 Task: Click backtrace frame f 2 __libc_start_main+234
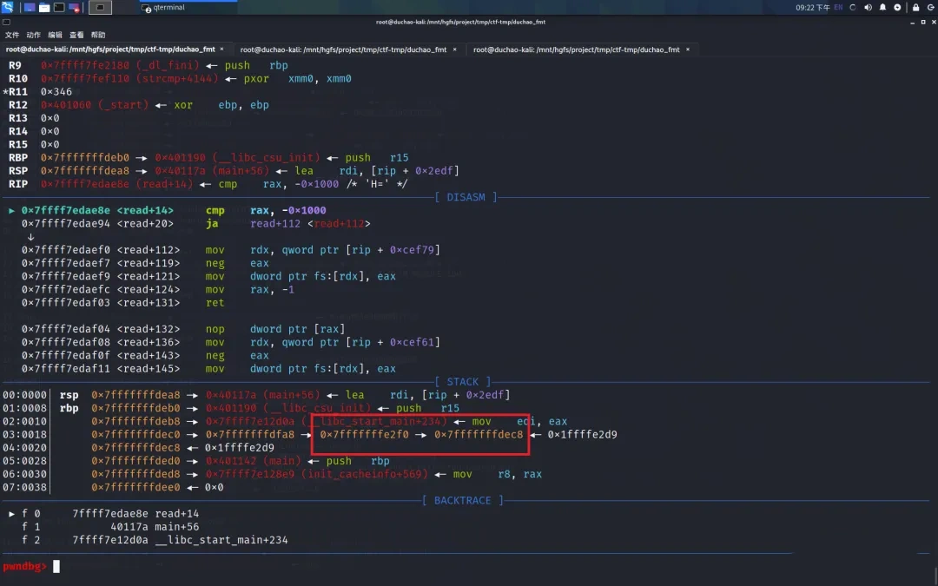pos(155,540)
